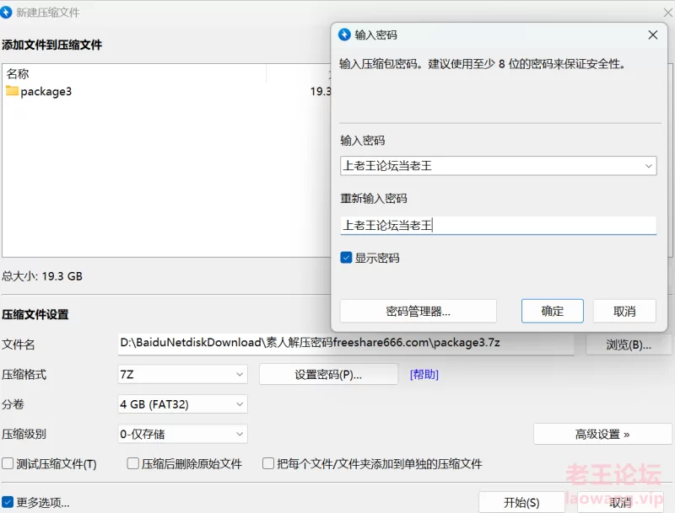This screenshot has height=513, width=675.
Task: Click the app logo beside 新建压缩文件 title
Action: click(x=6, y=12)
